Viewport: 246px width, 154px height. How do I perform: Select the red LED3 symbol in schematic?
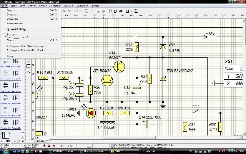(91, 112)
